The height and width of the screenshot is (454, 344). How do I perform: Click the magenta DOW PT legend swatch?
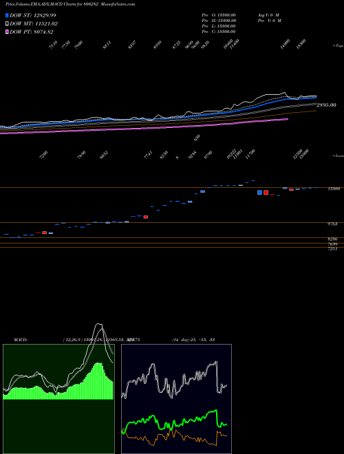coord(7,32)
